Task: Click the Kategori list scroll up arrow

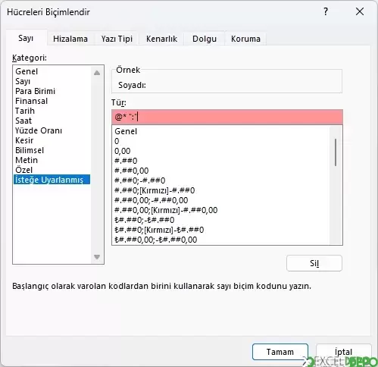Action: click(97, 73)
